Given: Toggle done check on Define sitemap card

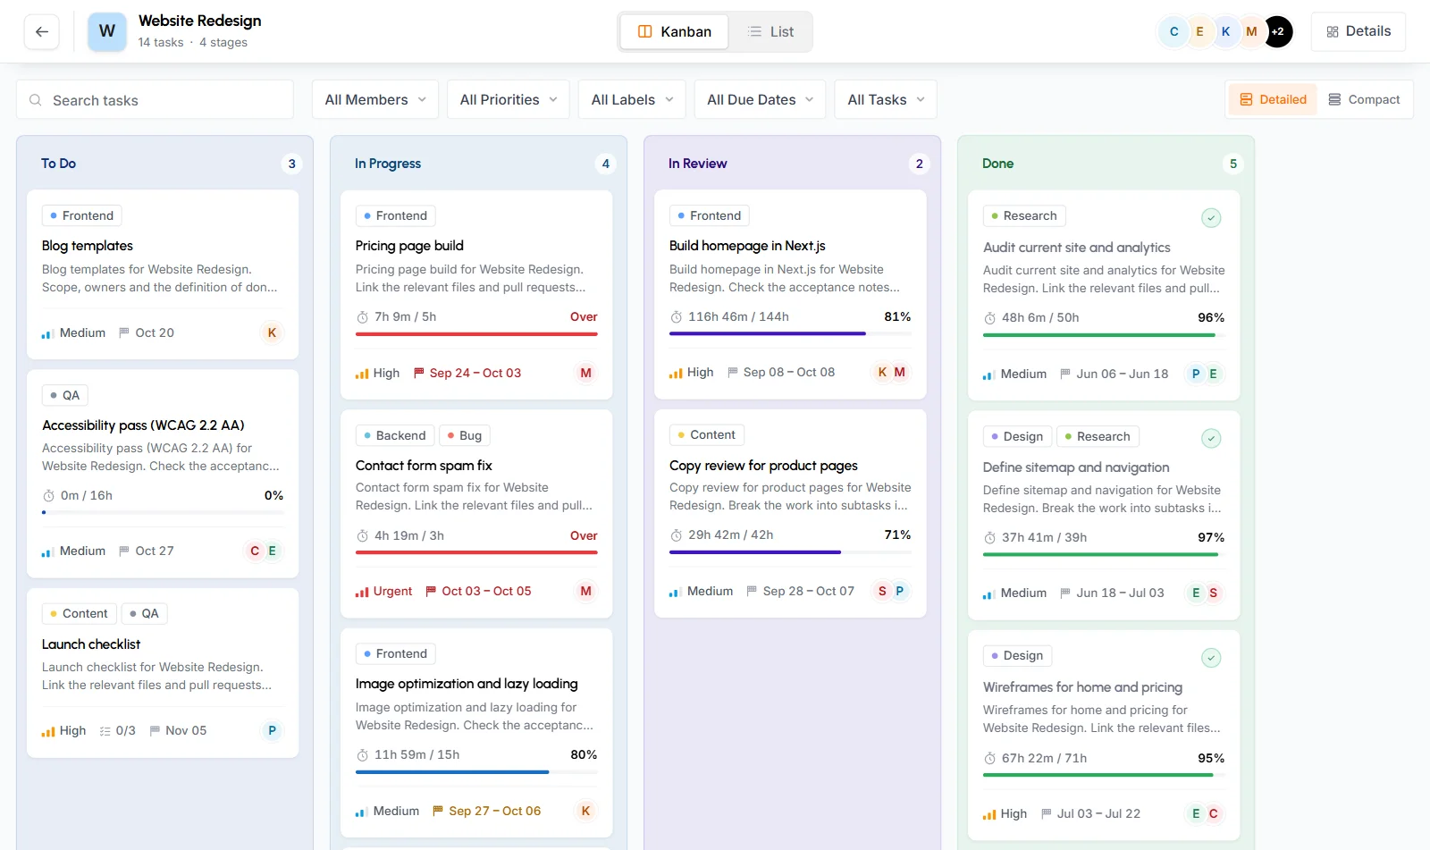Looking at the screenshot, I should [1211, 438].
